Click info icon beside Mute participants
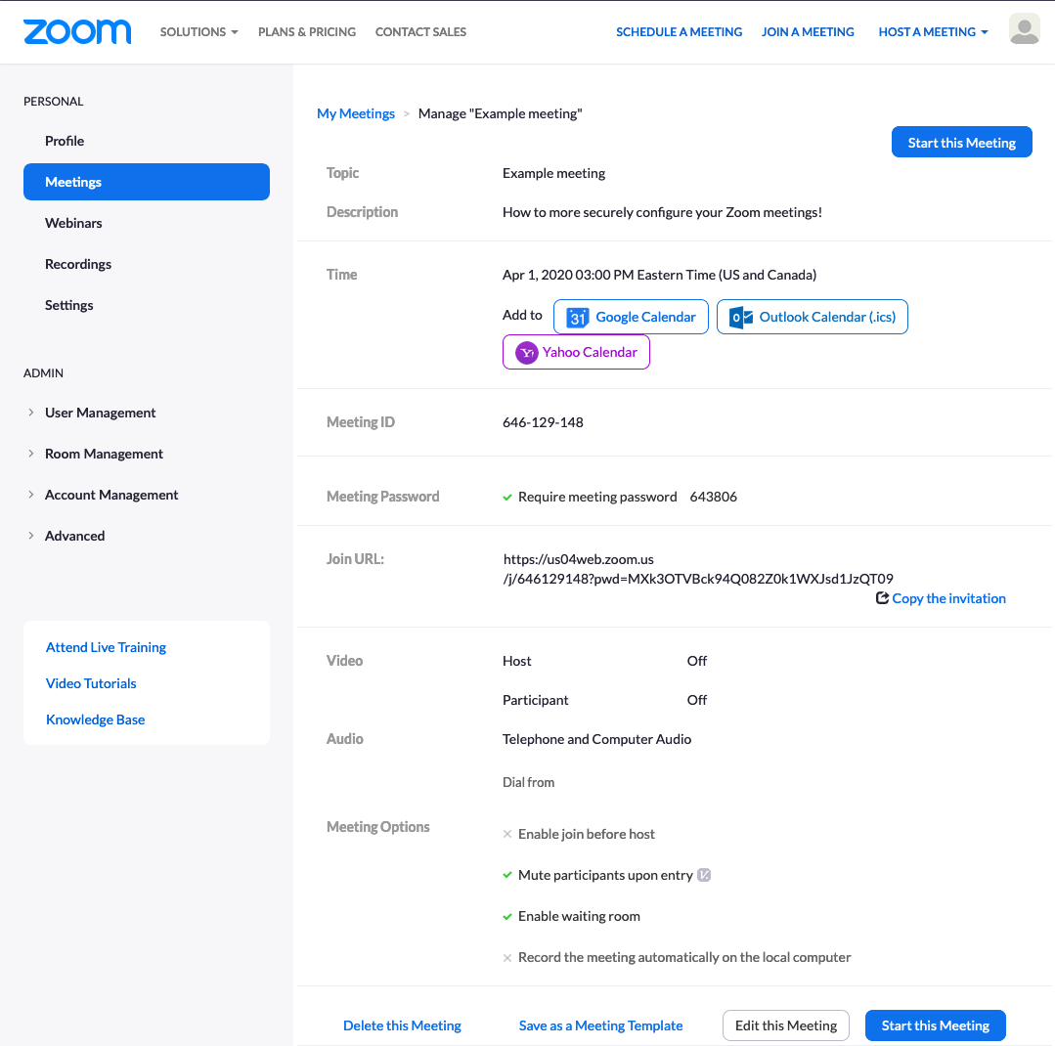 [x=704, y=875]
